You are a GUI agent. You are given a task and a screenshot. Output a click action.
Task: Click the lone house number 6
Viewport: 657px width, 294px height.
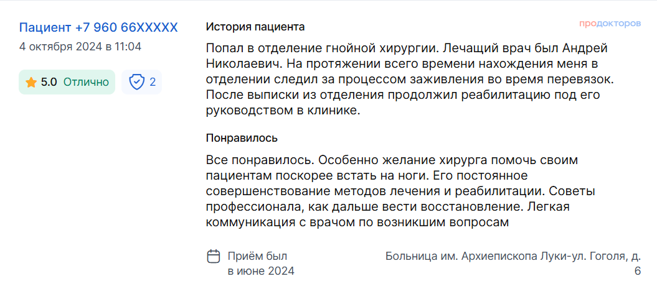(x=637, y=271)
